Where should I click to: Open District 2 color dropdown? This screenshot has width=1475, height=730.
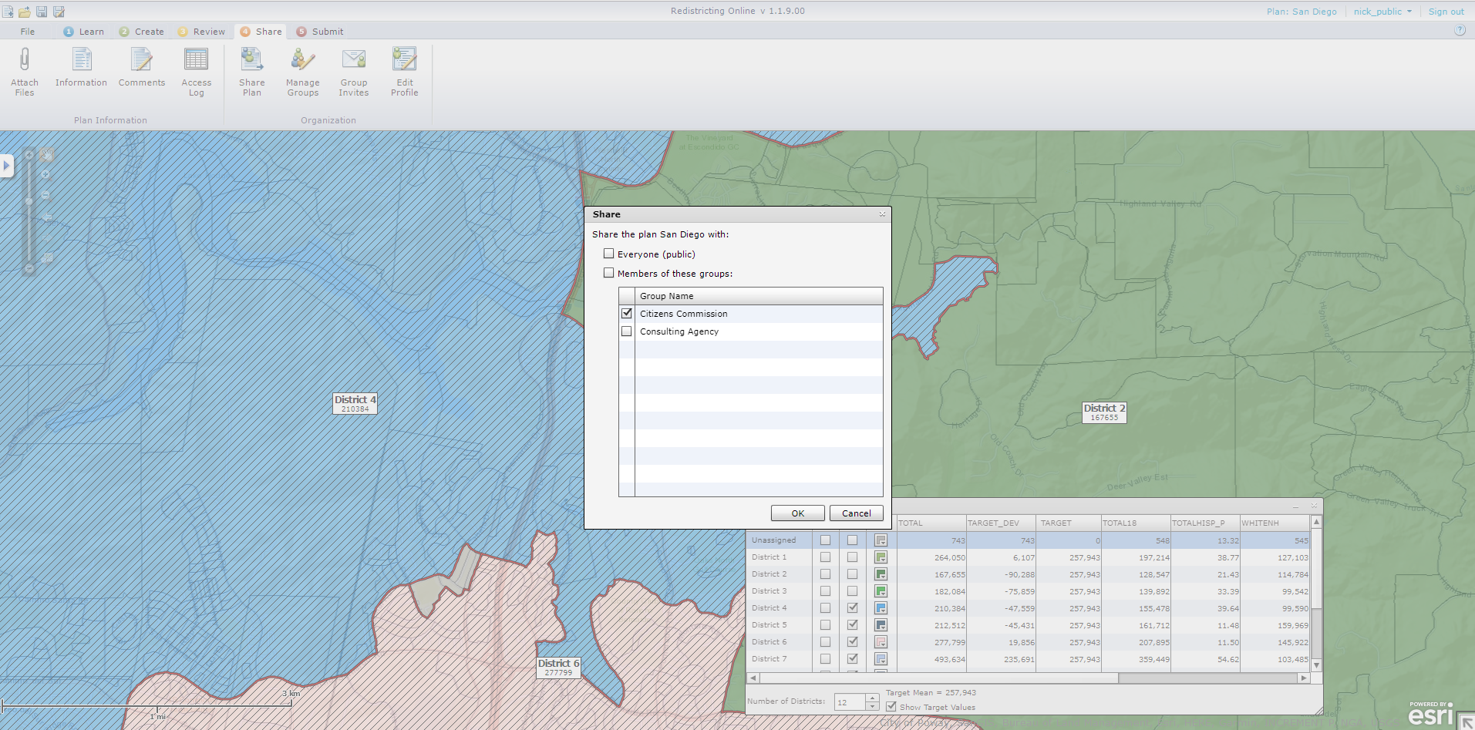(x=881, y=574)
